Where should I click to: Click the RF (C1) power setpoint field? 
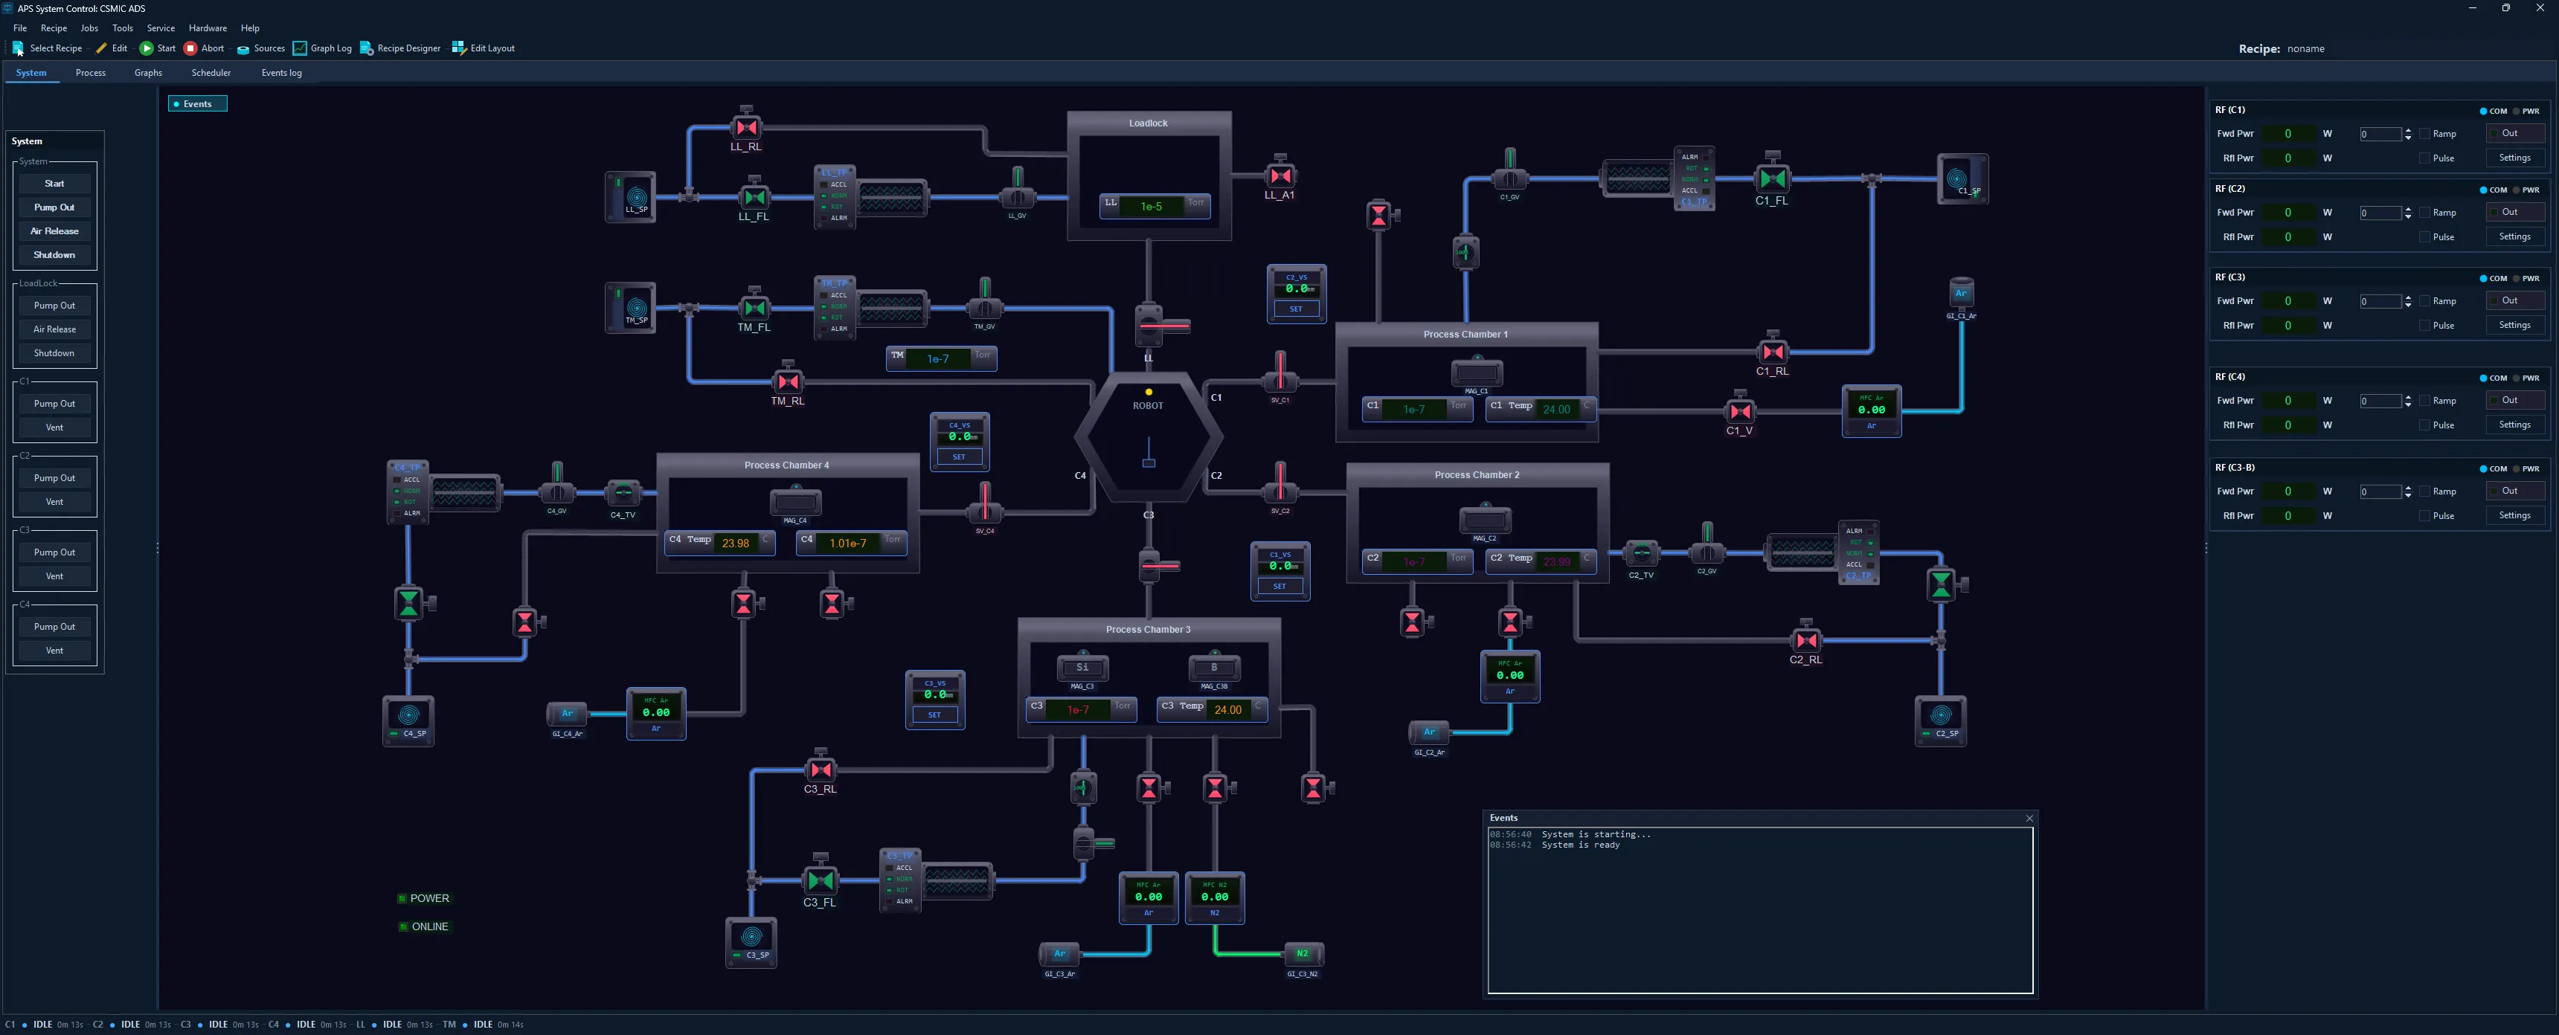point(2380,134)
